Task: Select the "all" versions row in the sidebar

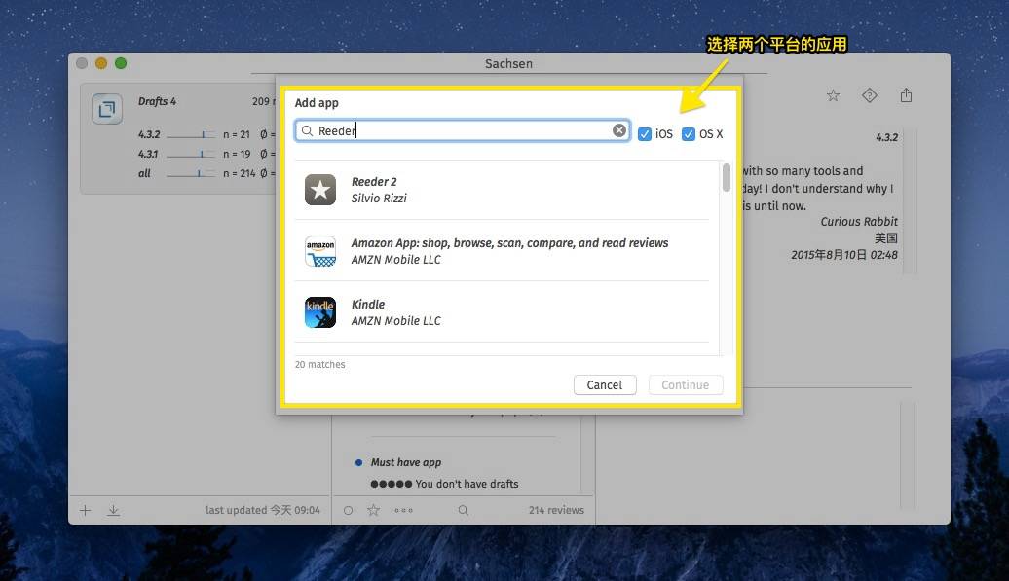Action: pyautogui.click(x=206, y=173)
